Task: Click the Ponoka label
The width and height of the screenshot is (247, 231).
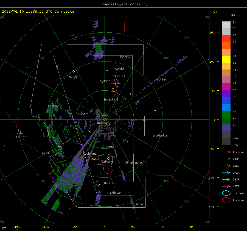Action: (125, 57)
